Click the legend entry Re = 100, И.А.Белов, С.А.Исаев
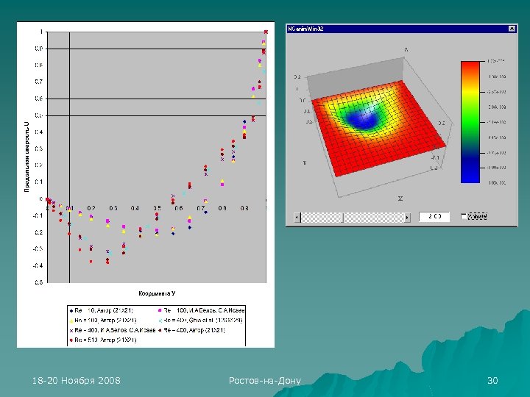 [201, 310]
